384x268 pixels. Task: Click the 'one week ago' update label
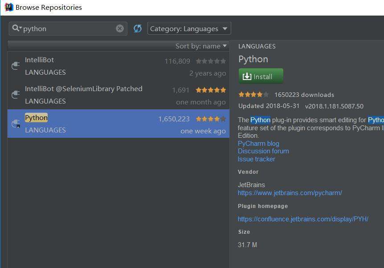pos(203,131)
